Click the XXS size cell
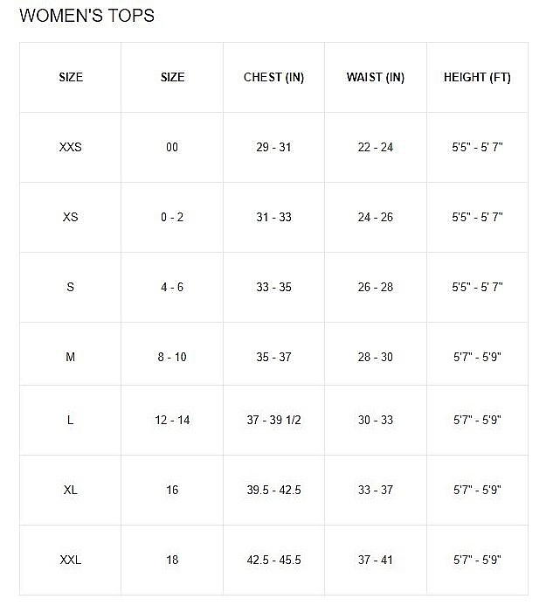This screenshot has height=606, width=553. pos(71,147)
